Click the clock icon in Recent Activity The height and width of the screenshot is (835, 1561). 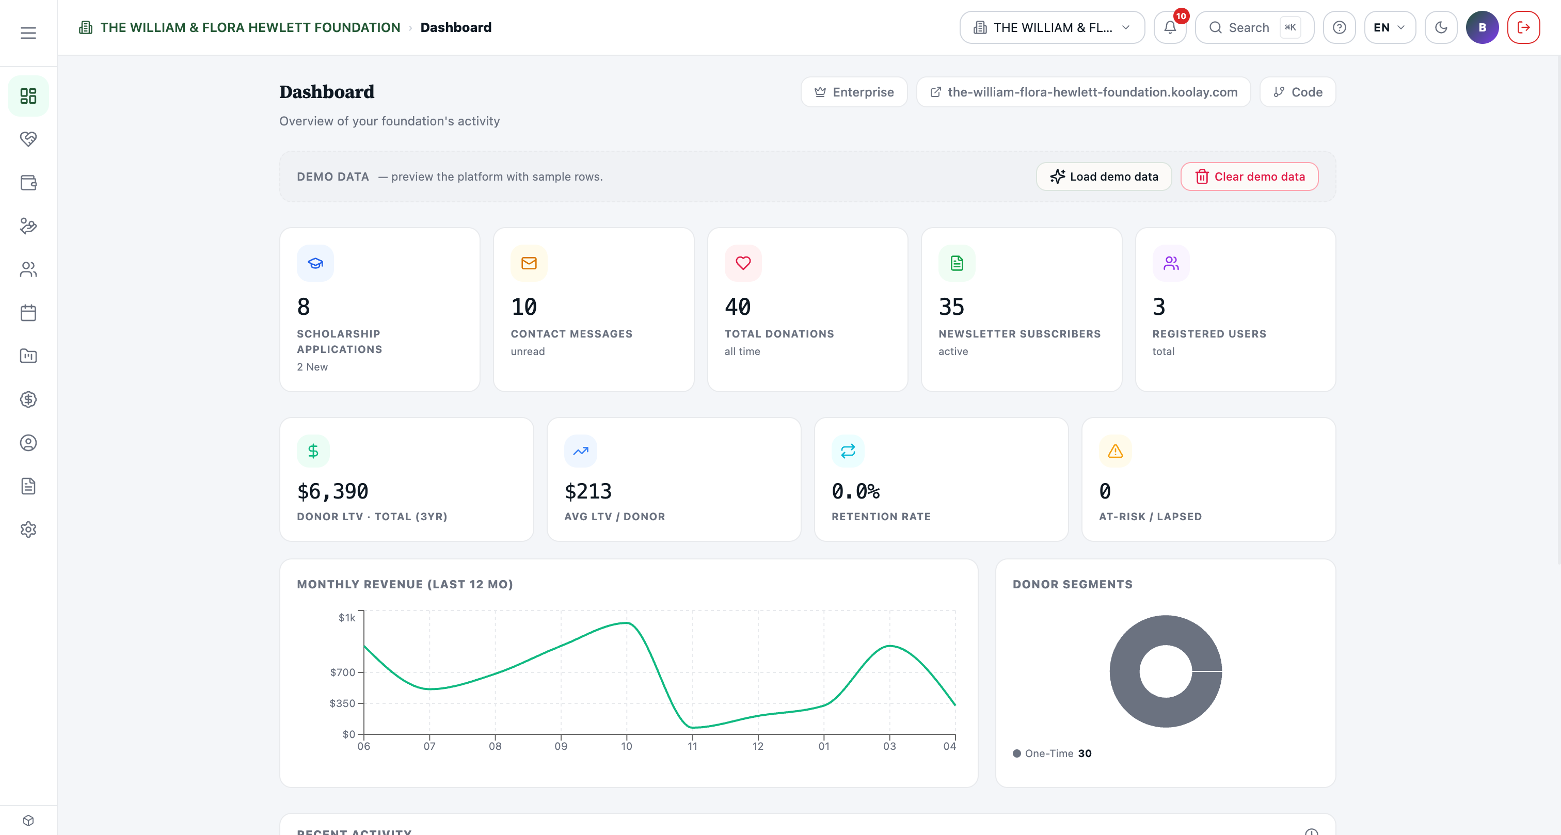[x=1311, y=831]
